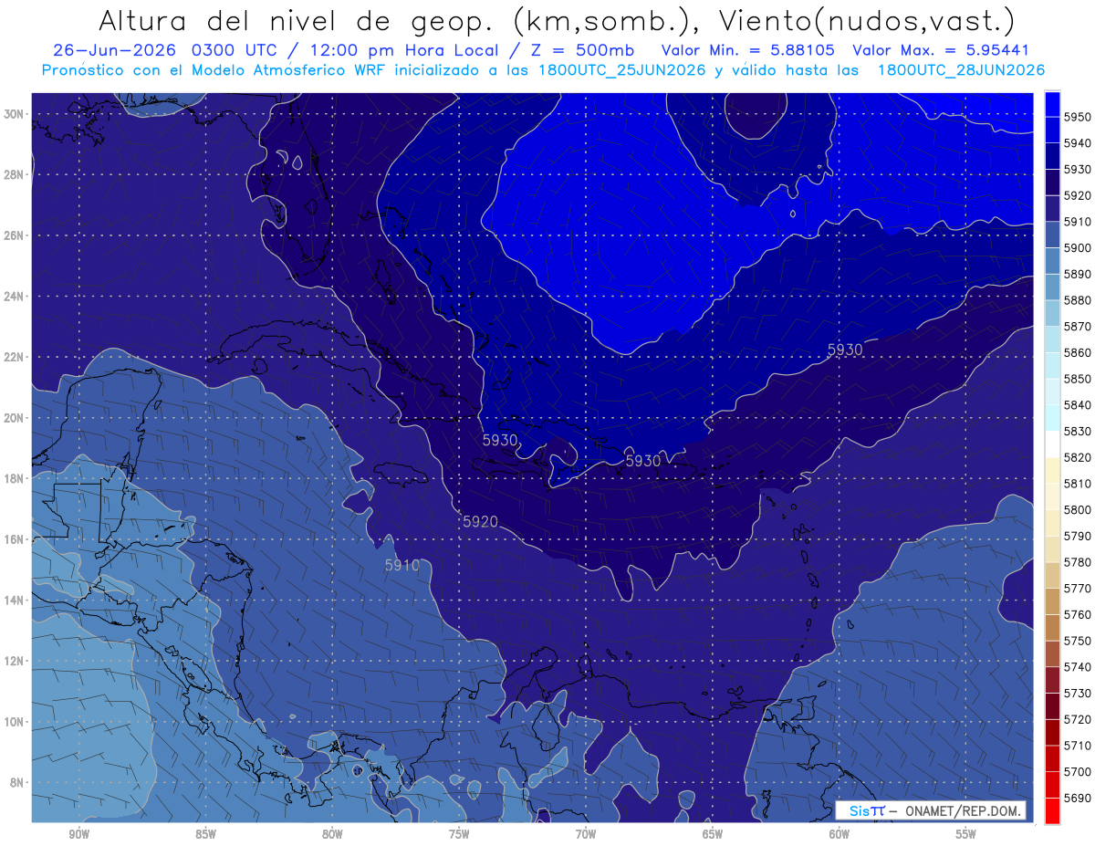Click the tan legend swatch between 5760 and 5770
Viewport: 1095px width, 846px height.
1052,601
